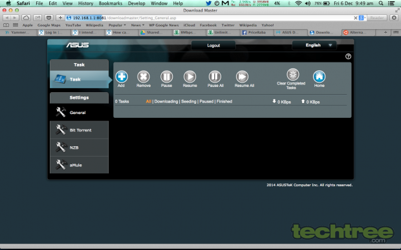Open Spotlight search icon
Image resolution: width=401 pixels, height=250 pixels.
(x=381, y=3)
